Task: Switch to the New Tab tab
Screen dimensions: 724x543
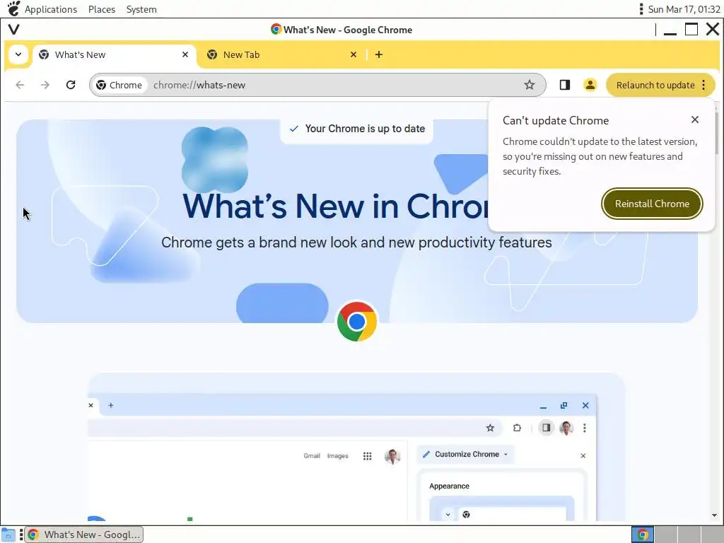Action: coord(281,55)
